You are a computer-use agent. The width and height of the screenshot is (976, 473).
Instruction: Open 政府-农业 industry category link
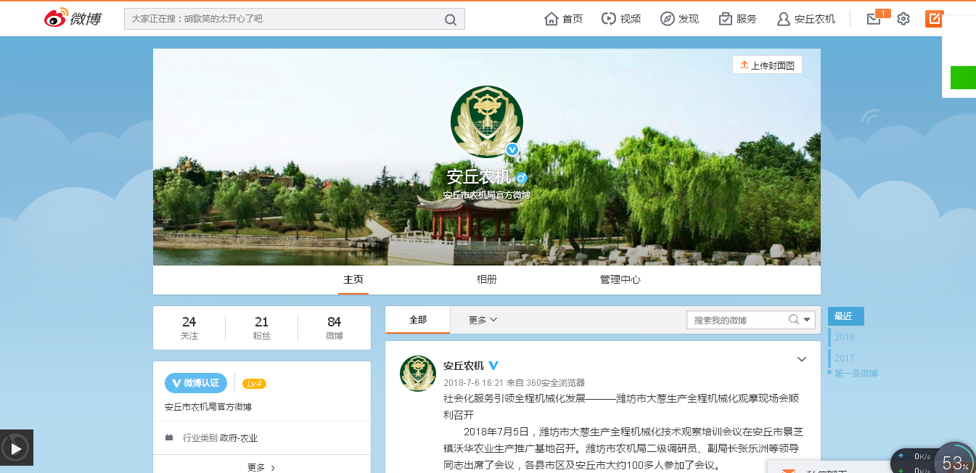pos(239,438)
